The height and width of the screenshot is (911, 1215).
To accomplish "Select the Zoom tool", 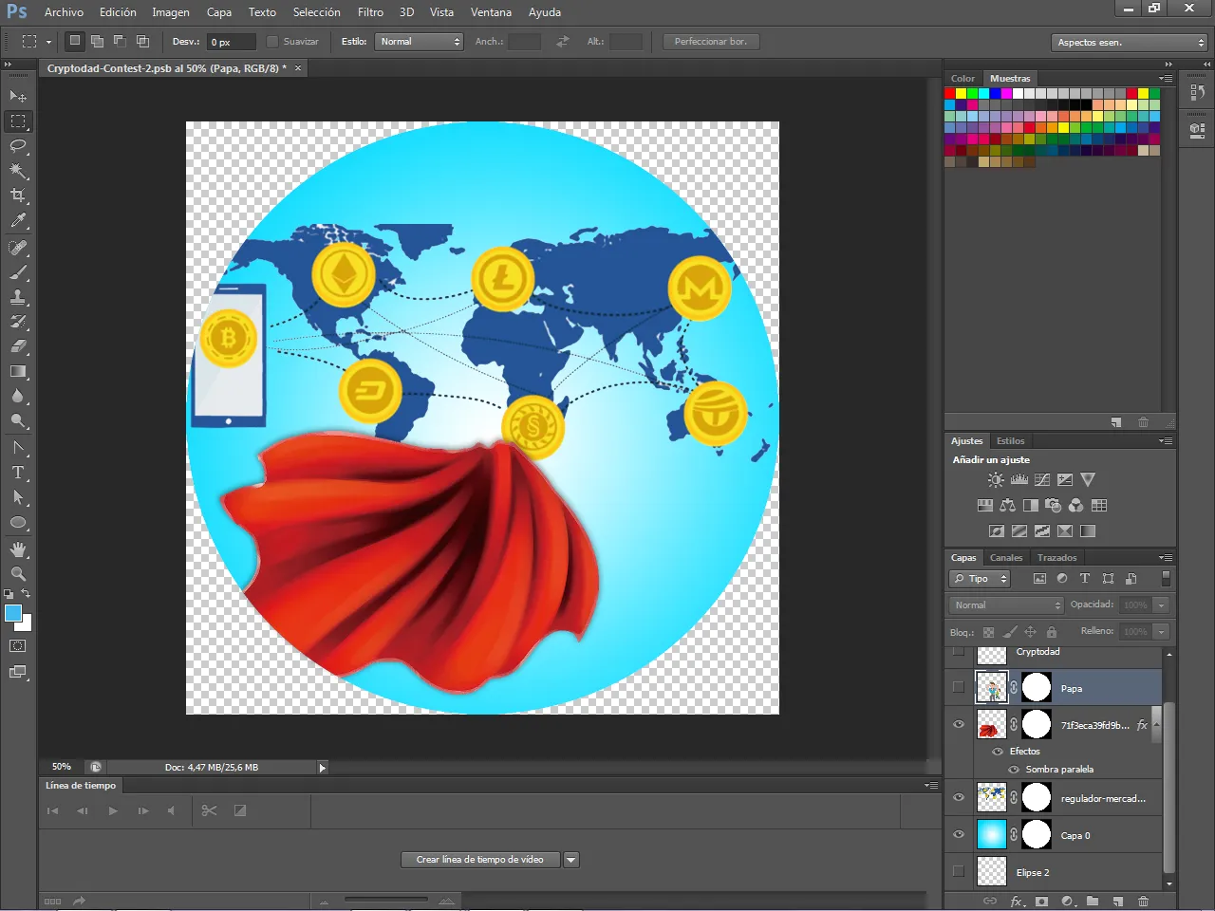I will [x=18, y=574].
